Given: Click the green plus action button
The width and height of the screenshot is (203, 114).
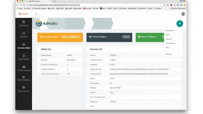Looking at the screenshot, I should pos(179,23).
